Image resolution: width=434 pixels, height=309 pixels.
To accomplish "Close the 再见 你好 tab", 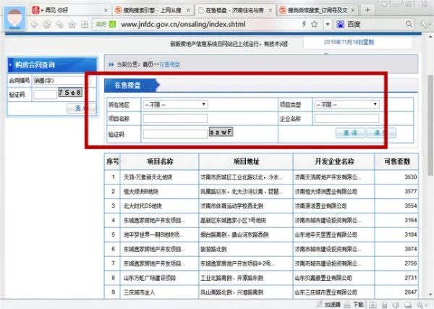I will [106, 10].
